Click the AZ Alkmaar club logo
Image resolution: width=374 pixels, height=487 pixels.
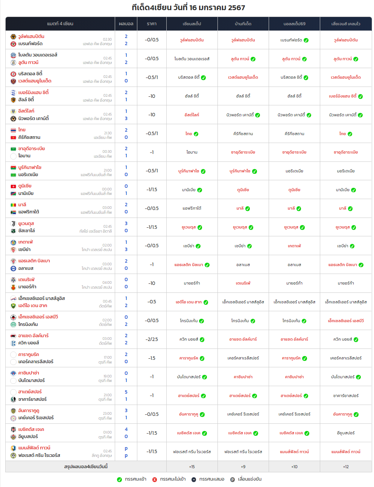[13, 336]
